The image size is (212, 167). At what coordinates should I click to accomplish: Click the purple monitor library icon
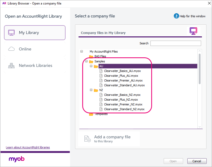pos(193,31)
